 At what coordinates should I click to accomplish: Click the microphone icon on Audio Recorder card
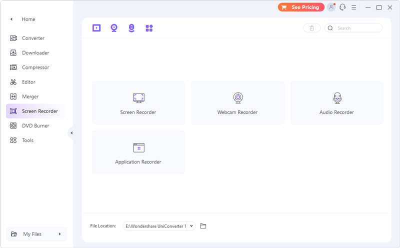point(337,98)
